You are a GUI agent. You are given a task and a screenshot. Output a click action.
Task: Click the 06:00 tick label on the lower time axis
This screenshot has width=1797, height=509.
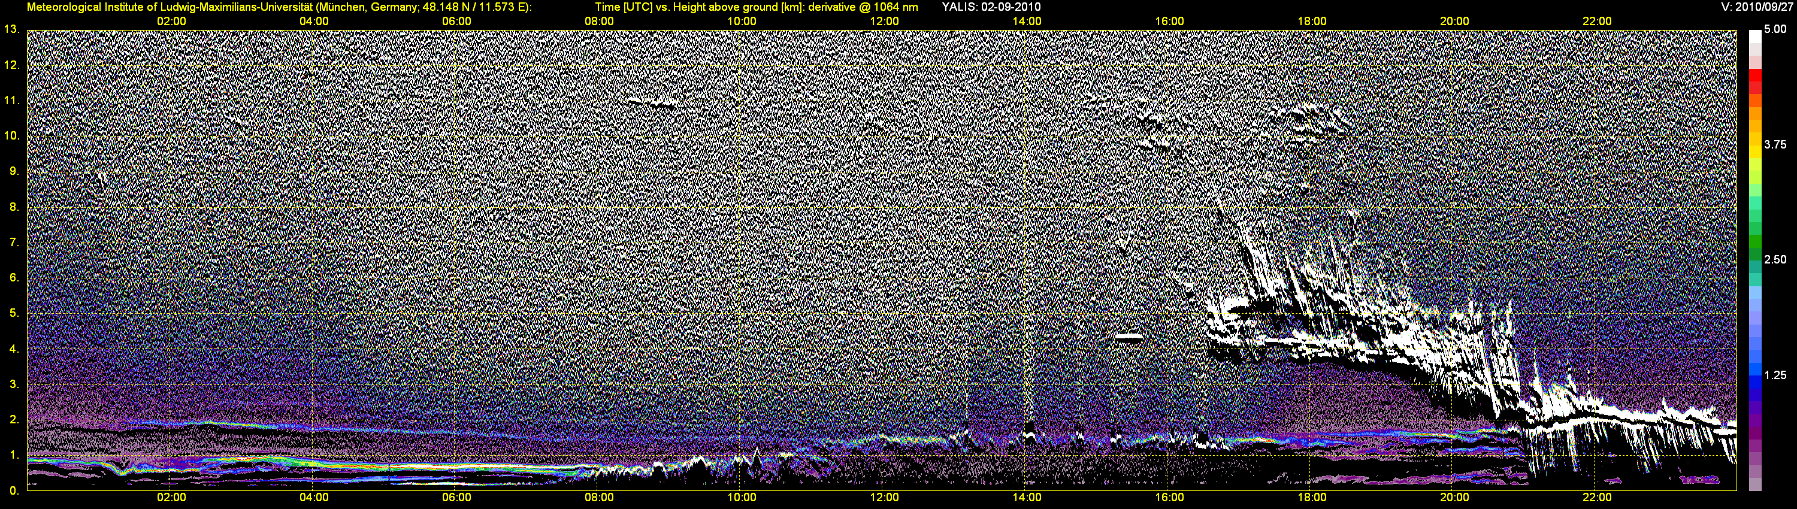tap(456, 497)
